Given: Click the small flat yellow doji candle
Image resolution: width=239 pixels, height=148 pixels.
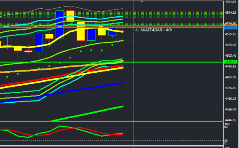Looking at the screenshot, I should (28, 51).
